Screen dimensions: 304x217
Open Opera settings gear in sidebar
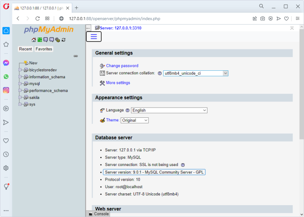pyautogui.click(x=6, y=168)
